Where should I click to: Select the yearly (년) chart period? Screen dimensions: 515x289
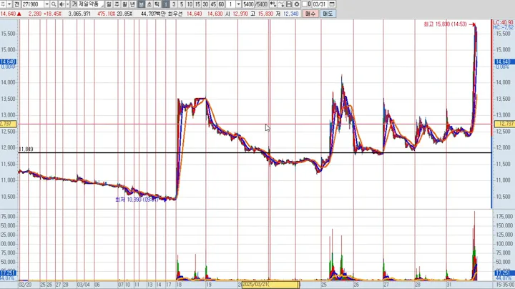pyautogui.click(x=133, y=4)
